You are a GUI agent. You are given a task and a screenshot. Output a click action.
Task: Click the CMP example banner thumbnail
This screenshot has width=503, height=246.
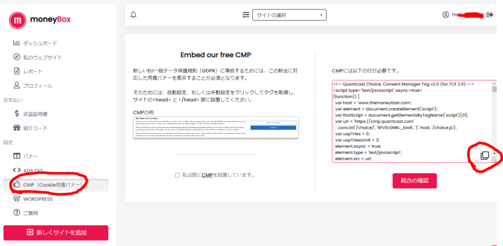click(x=216, y=127)
